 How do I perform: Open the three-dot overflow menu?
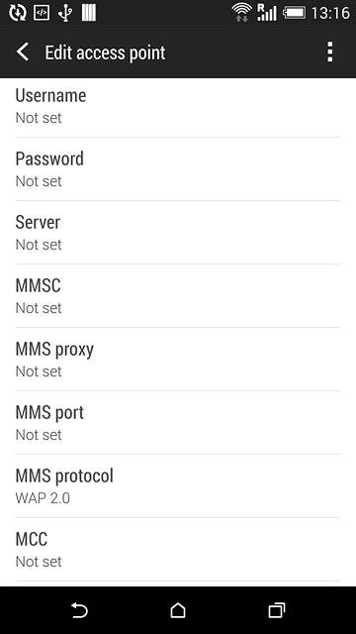(329, 53)
